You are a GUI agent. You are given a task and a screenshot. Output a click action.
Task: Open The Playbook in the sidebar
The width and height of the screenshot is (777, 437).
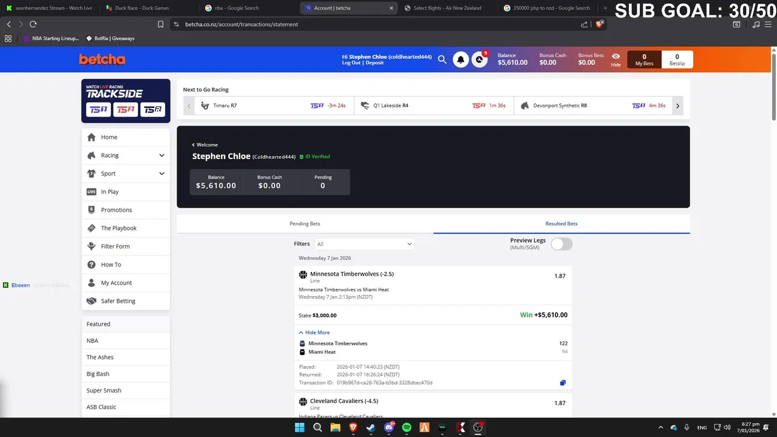pyautogui.click(x=126, y=228)
